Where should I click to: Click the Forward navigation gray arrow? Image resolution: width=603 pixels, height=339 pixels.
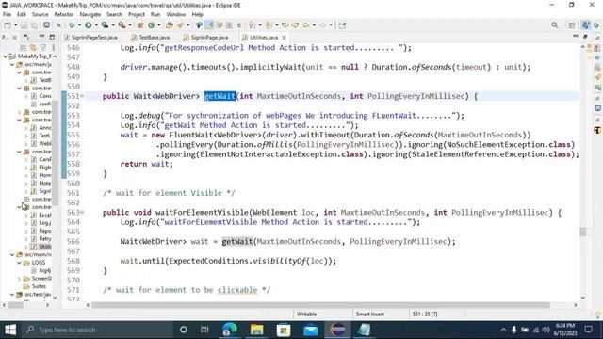[322, 25]
